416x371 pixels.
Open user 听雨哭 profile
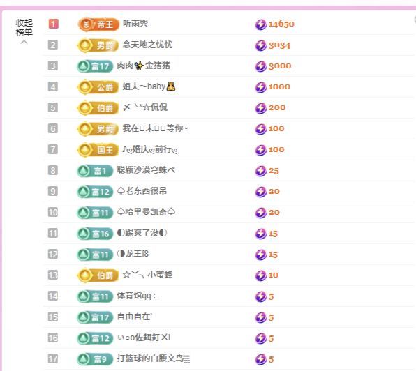[135, 24]
